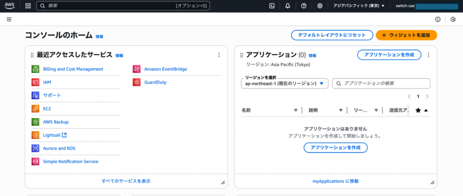Open the myApplications に移動 link
This screenshot has height=196, width=463.
point(335,181)
